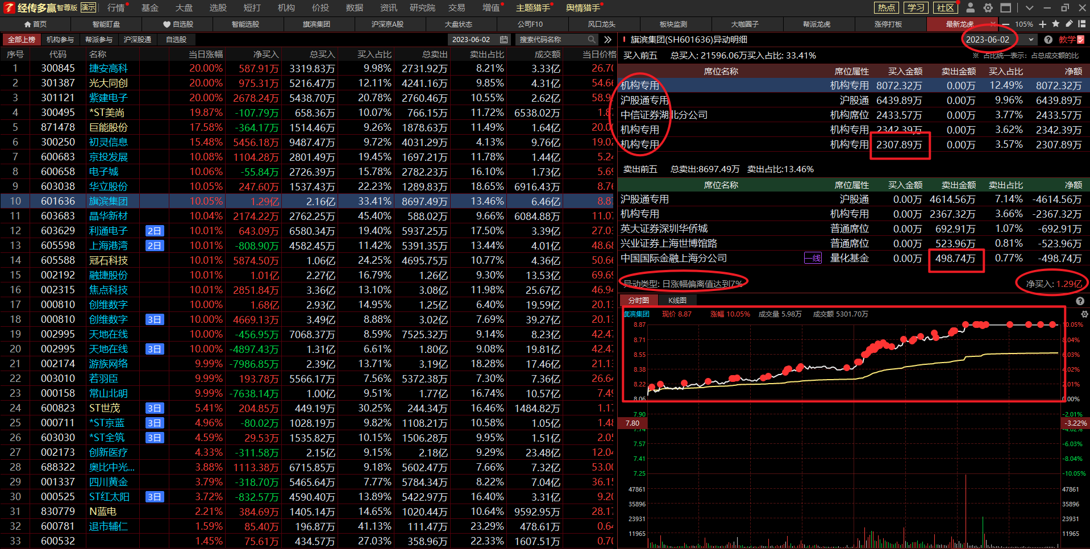
Task: Open the 研究院 menu
Action: 422,7
